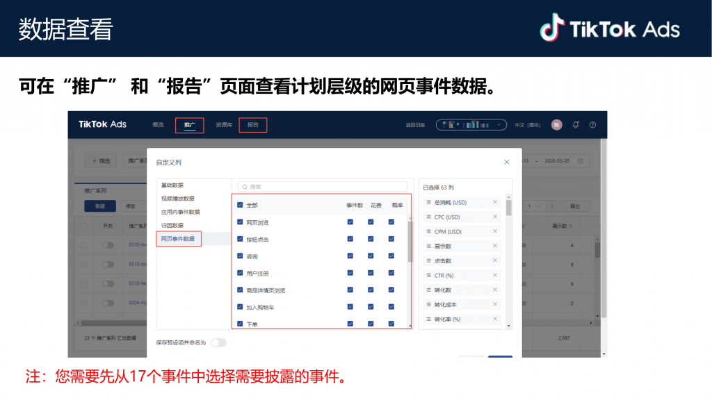Grab the drag handle of CPM (USD)
The height and width of the screenshot is (400, 712).
[428, 231]
